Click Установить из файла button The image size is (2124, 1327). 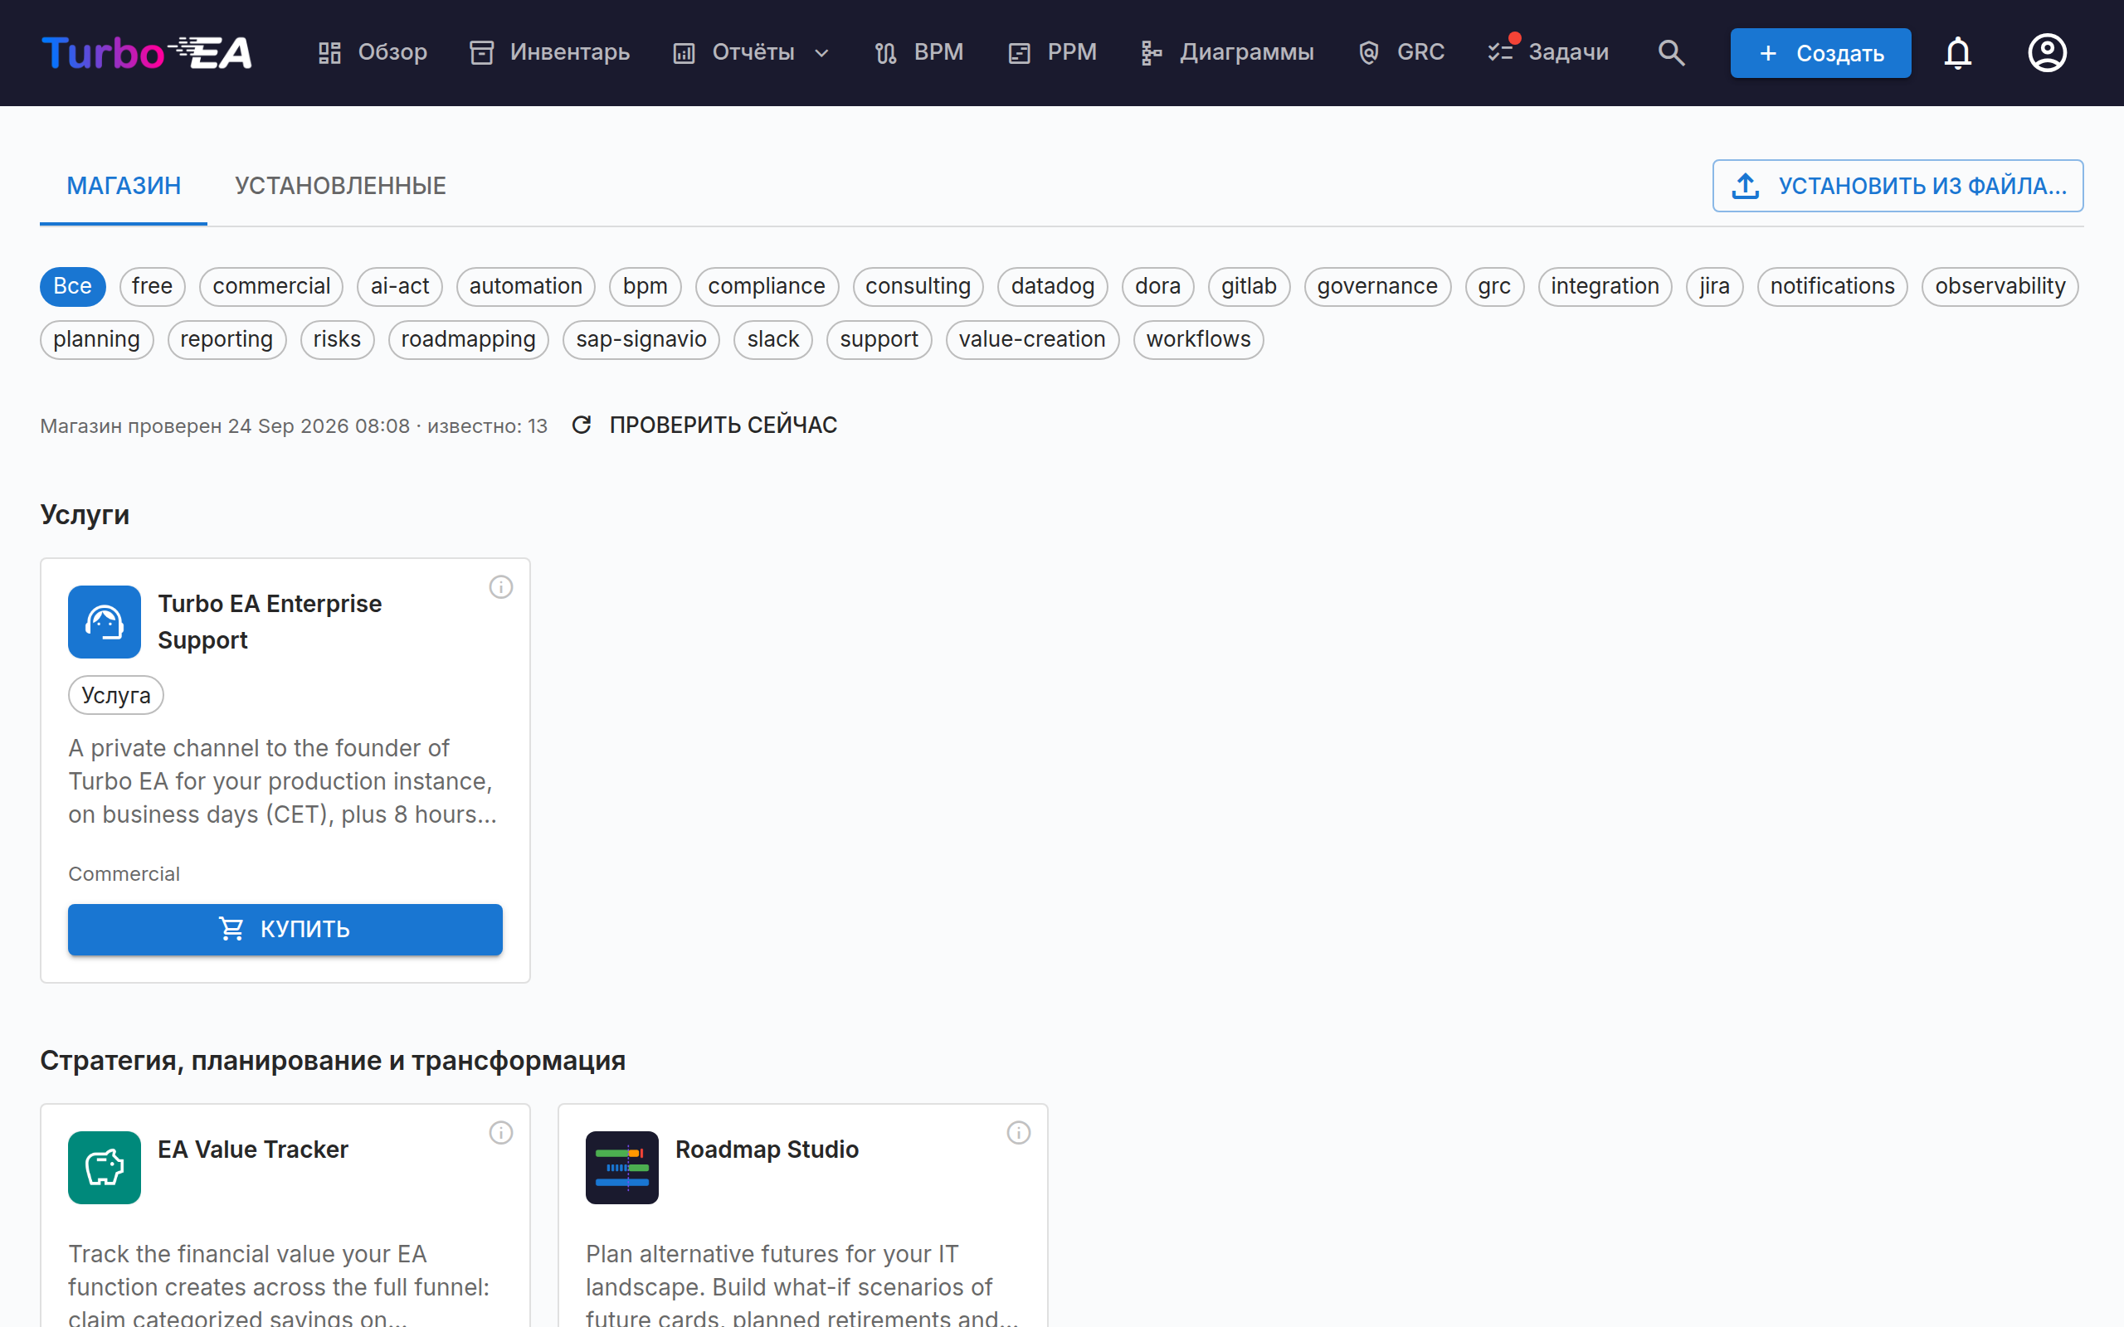tap(1897, 186)
